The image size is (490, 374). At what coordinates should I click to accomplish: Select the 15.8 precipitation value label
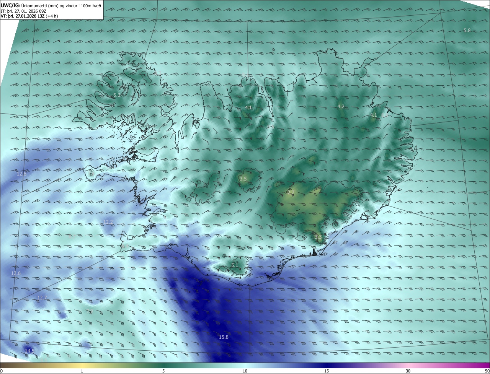[224, 337]
